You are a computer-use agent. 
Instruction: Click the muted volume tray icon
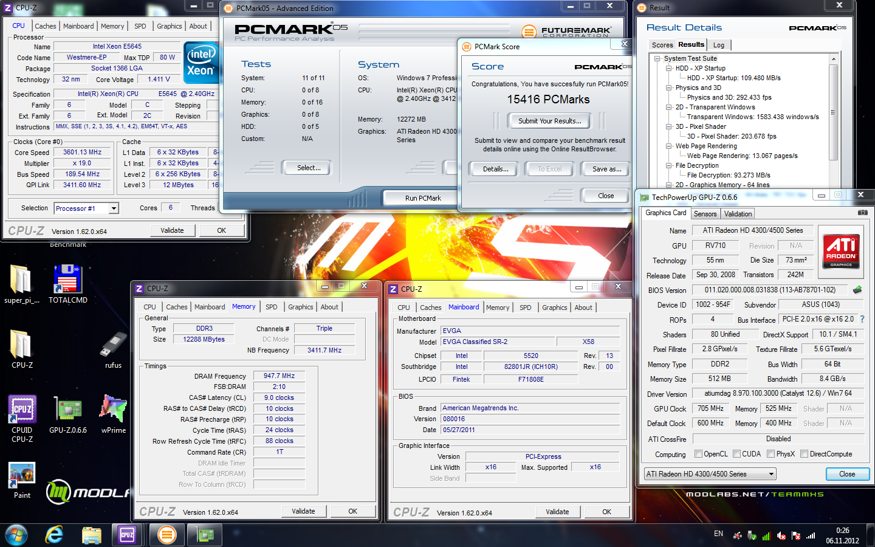781,536
